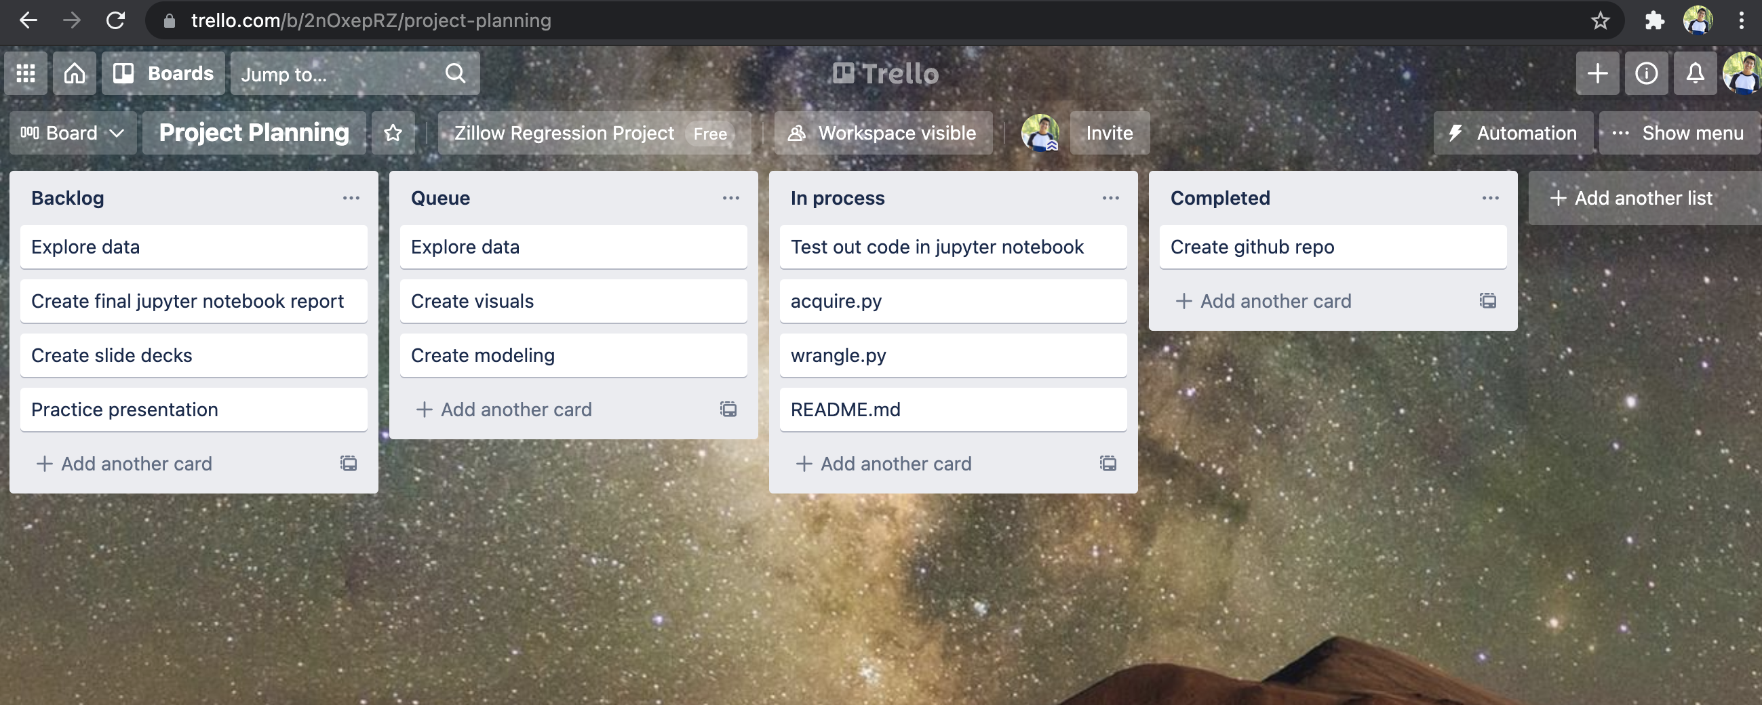Image resolution: width=1762 pixels, height=705 pixels.
Task: Reload the page with refresh icon
Action: (x=115, y=20)
